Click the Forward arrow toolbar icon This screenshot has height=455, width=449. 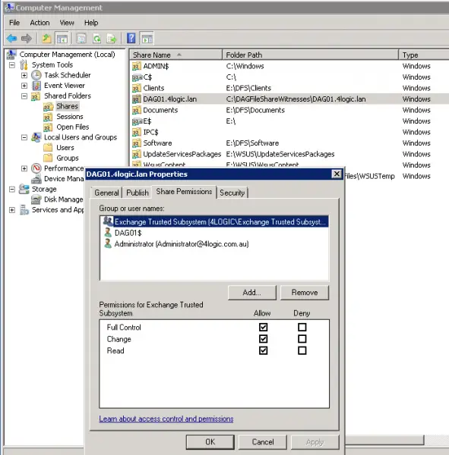pyautogui.click(x=27, y=39)
